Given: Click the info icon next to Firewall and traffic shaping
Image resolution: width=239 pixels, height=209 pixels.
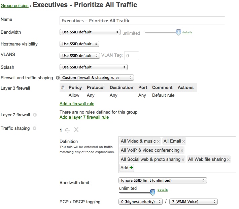Looking at the screenshot, I should [x=58, y=78].
